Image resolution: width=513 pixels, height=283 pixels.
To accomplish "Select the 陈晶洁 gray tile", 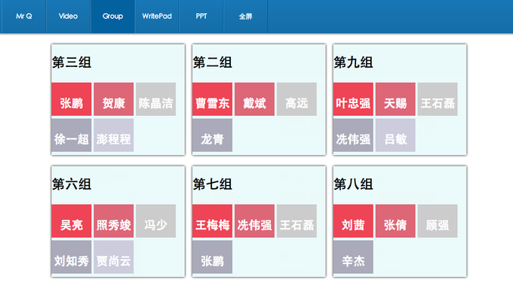I will pos(155,99).
